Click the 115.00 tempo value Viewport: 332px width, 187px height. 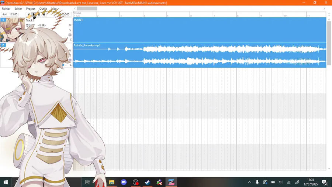(x=13, y=14)
